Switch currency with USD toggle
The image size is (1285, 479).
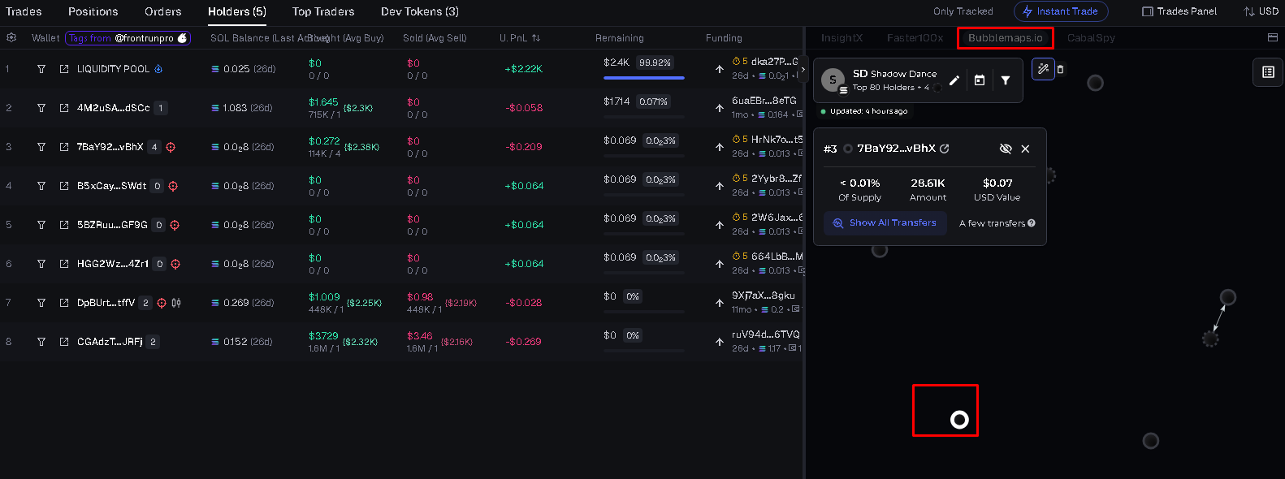point(1261,11)
